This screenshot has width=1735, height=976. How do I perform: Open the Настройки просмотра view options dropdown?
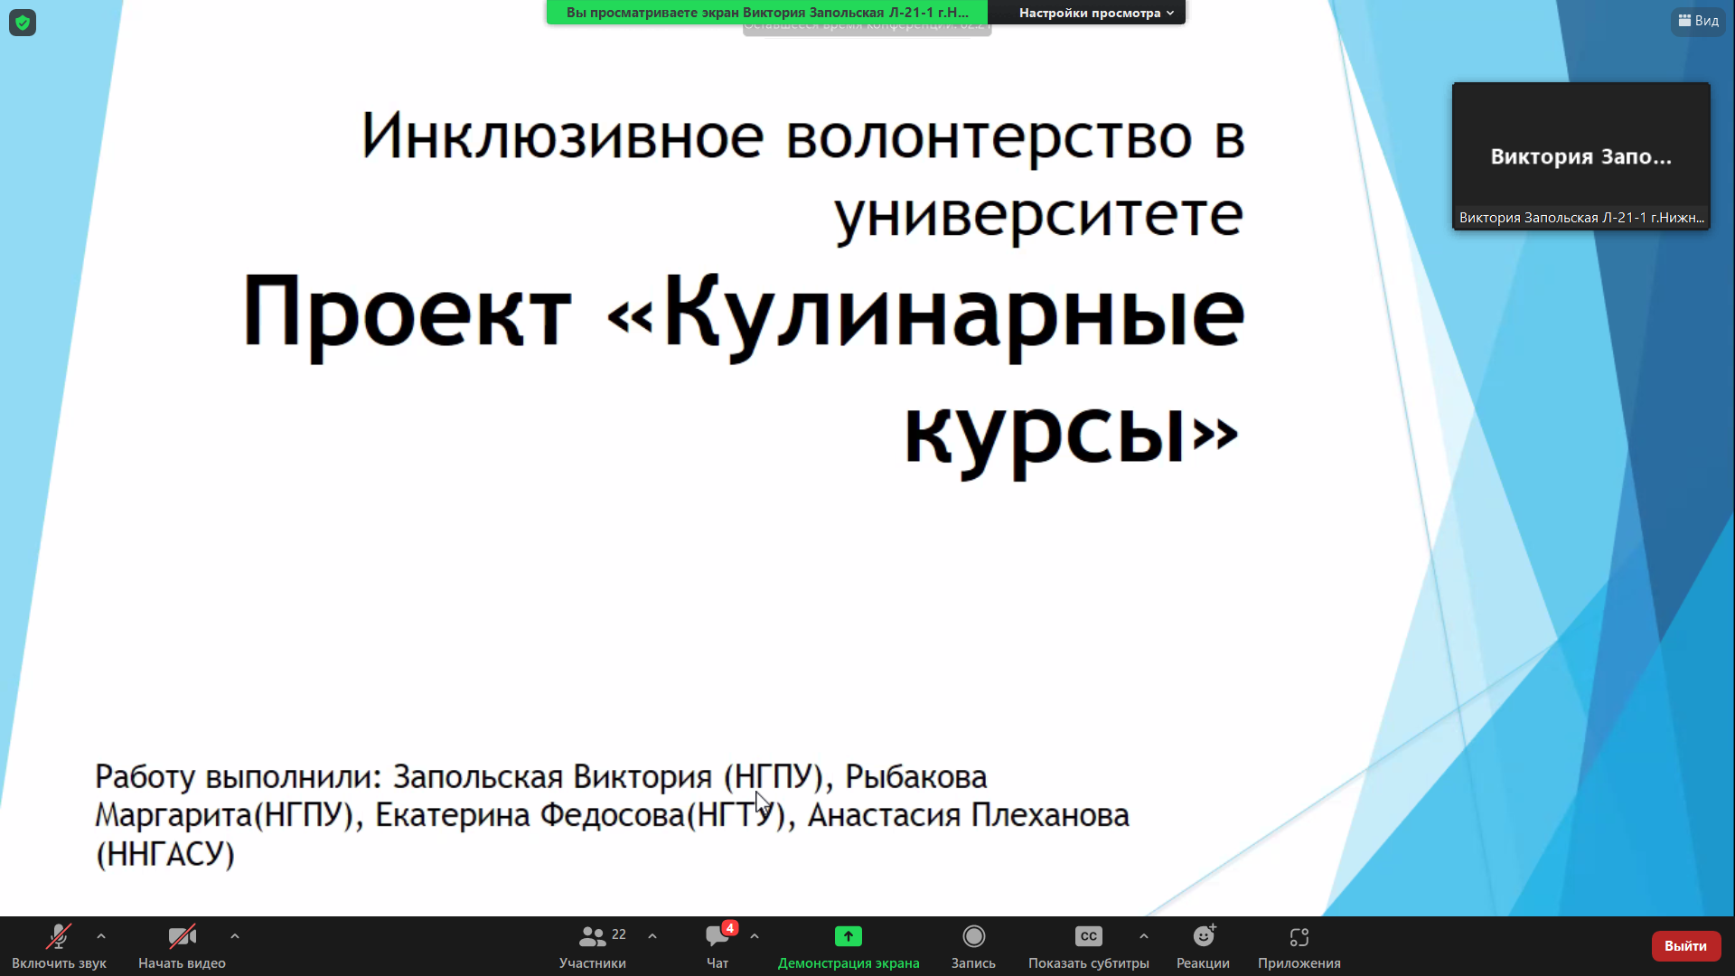[x=1095, y=13]
